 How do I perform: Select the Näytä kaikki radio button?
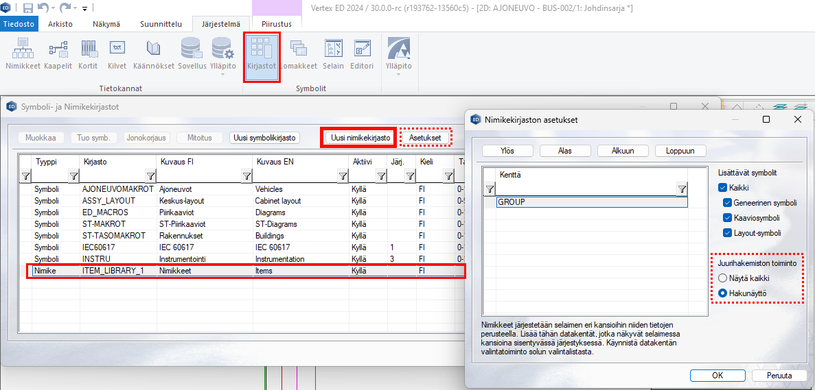point(722,278)
